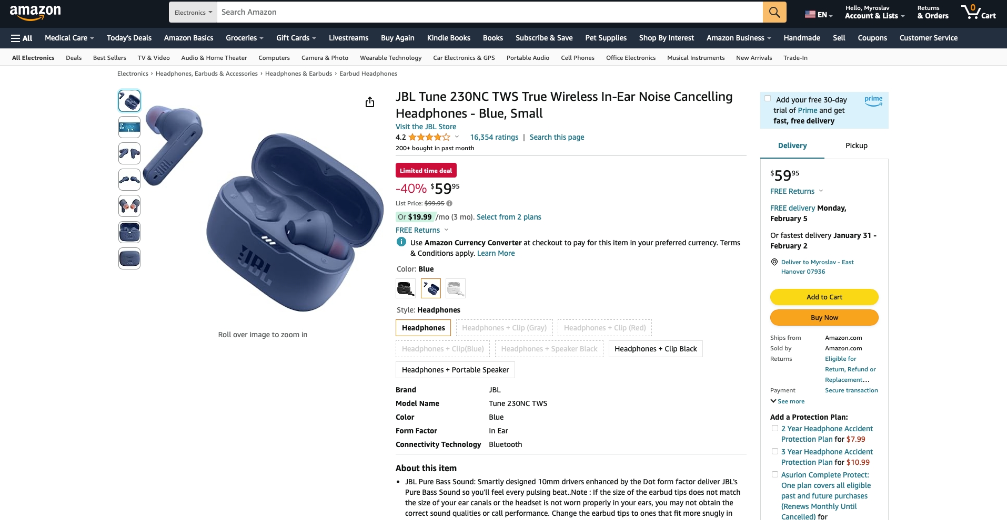Open the All hamburger menu
The width and height of the screenshot is (1007, 520).
click(22, 38)
